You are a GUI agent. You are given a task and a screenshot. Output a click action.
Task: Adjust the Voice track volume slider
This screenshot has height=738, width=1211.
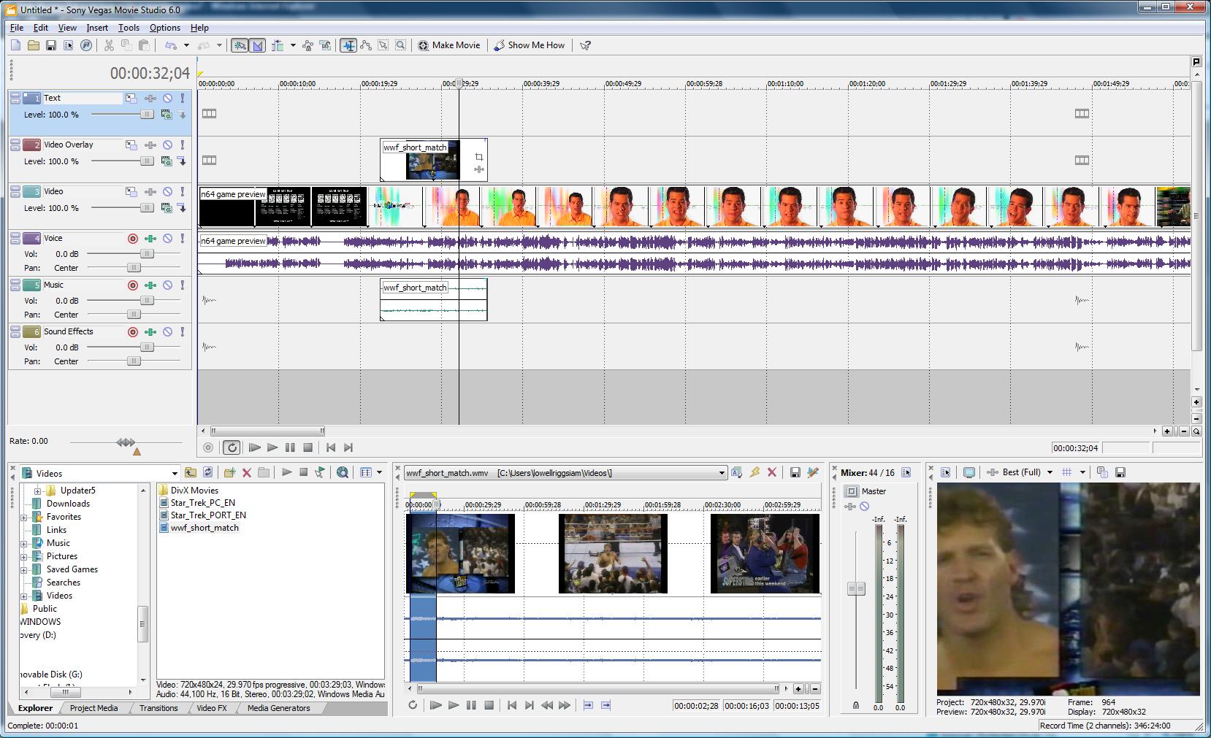click(147, 254)
